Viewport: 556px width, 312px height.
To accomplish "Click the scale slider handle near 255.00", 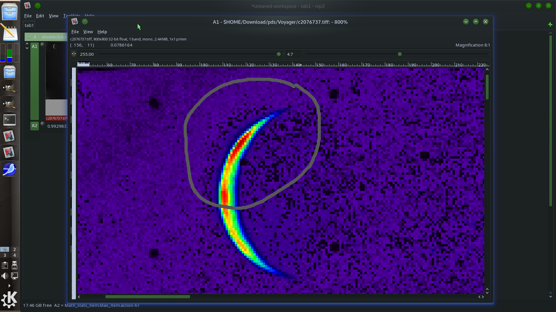I will point(279,54).
